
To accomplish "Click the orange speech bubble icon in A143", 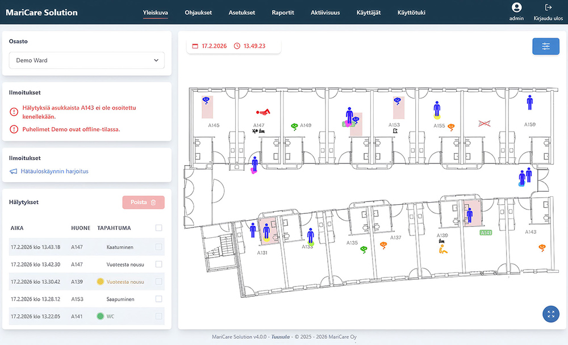I will (542, 247).
